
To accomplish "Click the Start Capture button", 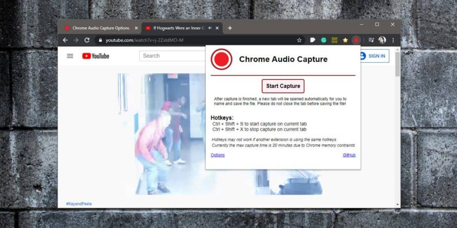I will click(x=283, y=86).
